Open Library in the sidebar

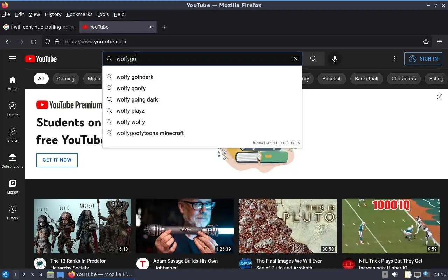(x=13, y=187)
